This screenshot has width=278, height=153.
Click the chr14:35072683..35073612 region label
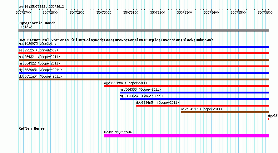pos(41,7)
